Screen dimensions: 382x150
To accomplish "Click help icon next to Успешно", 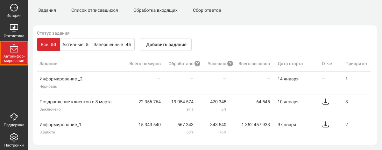I will [x=230, y=64].
